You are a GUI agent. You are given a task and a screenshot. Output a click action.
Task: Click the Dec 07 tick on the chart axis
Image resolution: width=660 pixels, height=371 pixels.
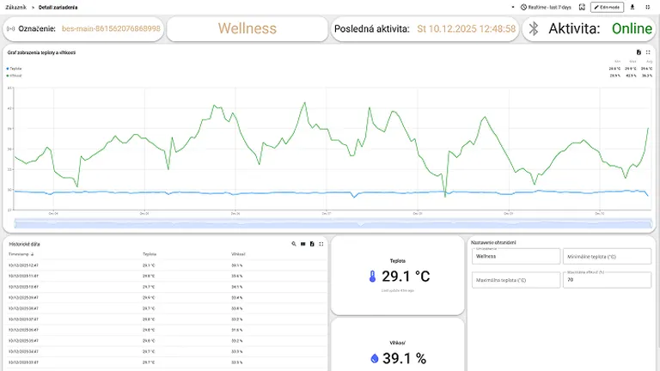click(x=327, y=214)
